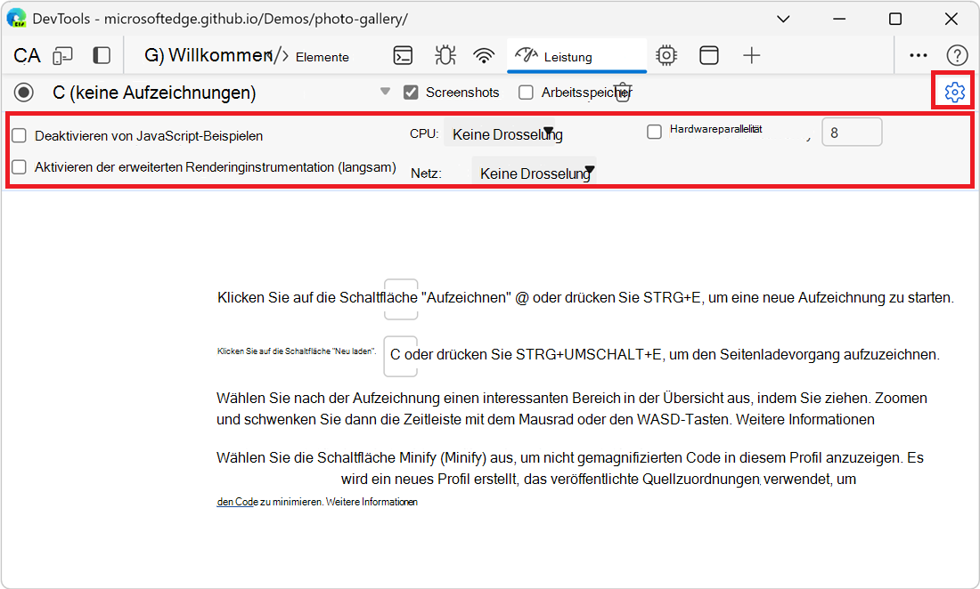Click inside the Hardwareparallelität number field
Screen dimensions: 980x589
tap(852, 131)
